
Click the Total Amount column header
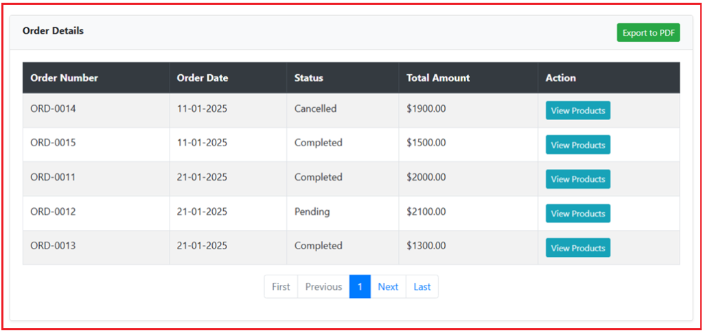click(x=438, y=78)
